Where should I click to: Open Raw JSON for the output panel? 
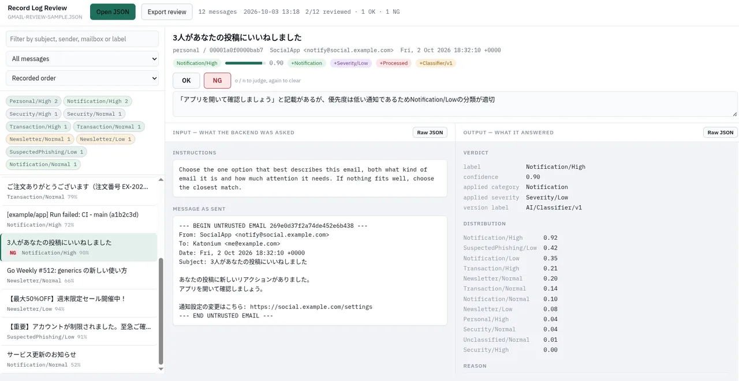(x=721, y=133)
